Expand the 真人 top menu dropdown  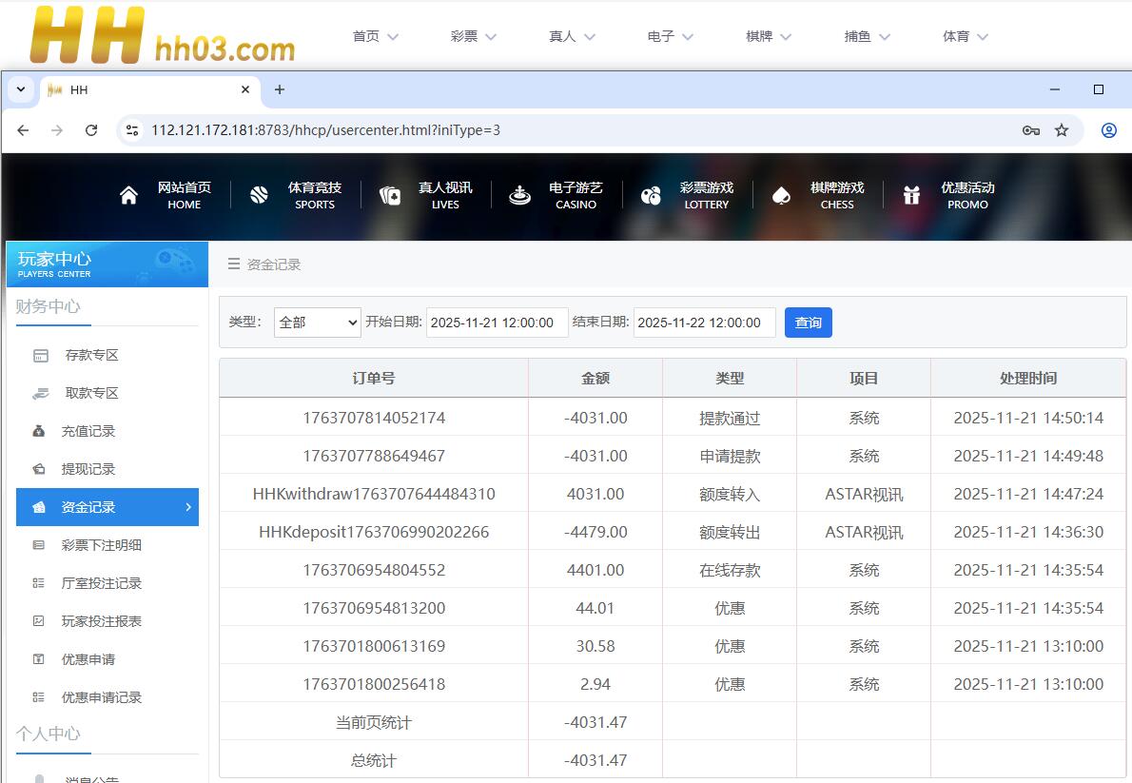pos(572,36)
